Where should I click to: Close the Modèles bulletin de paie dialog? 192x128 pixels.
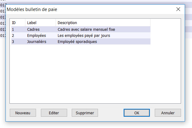pyautogui.click(x=178, y=9)
